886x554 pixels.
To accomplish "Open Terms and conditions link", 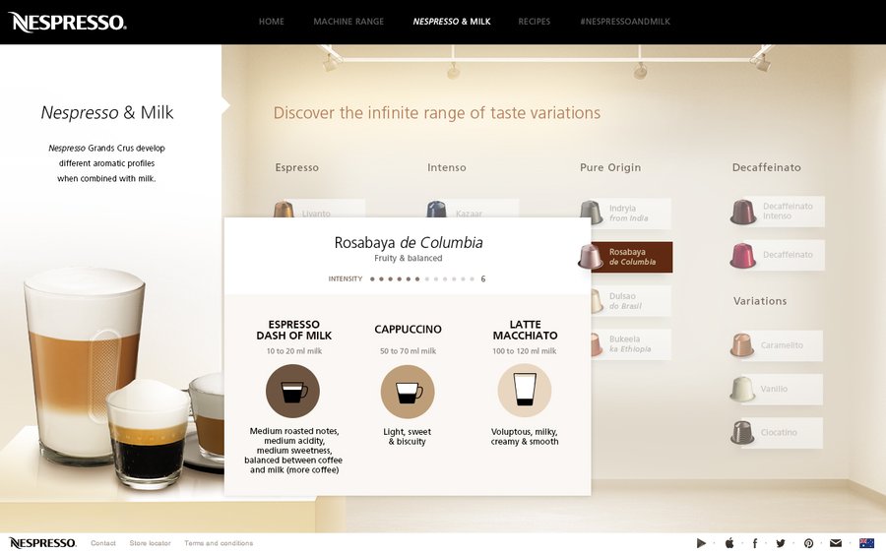I will point(219,543).
